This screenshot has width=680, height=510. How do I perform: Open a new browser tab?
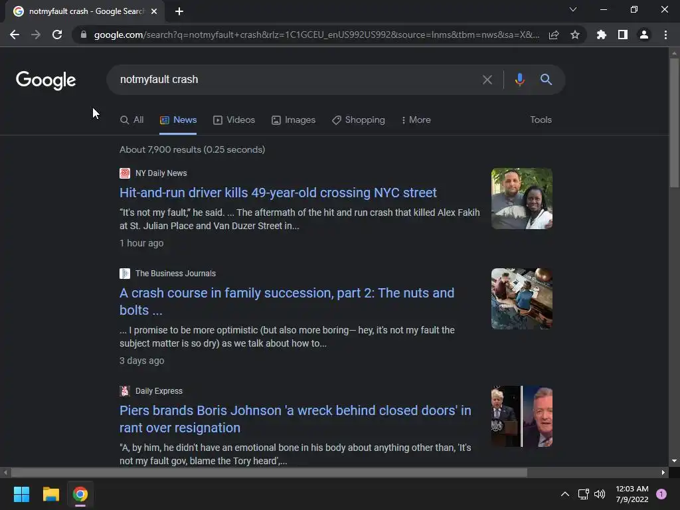(x=179, y=11)
